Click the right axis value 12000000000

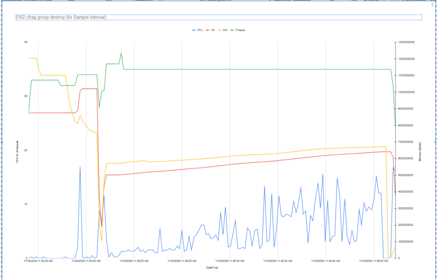pos(406,59)
